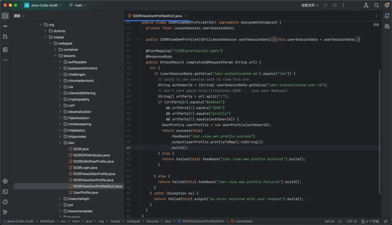The image size is (392, 225).
Task: Open Search Everywhere magnifier icon
Action: [x=376, y=5]
